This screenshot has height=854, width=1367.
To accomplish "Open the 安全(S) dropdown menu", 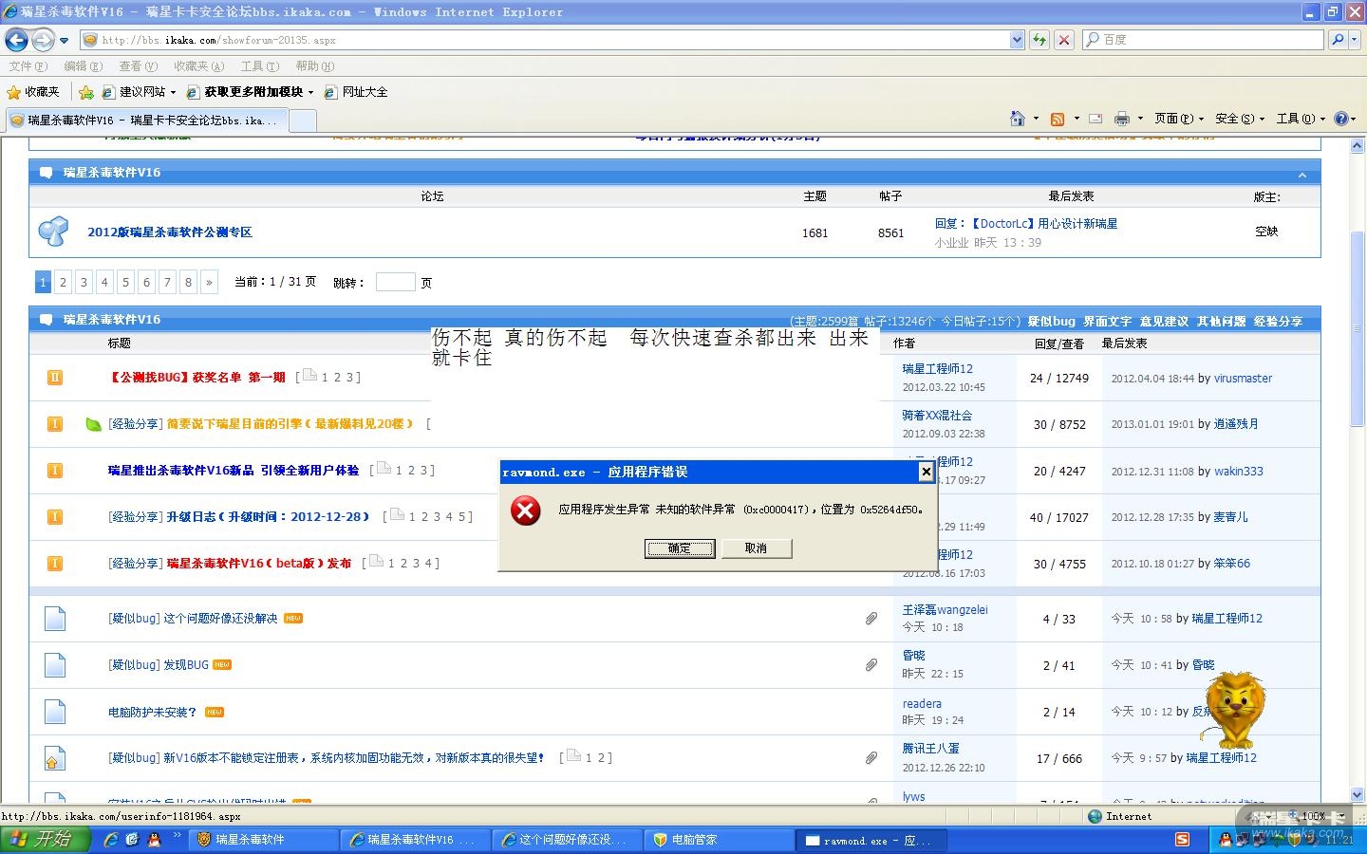I will tap(1240, 119).
